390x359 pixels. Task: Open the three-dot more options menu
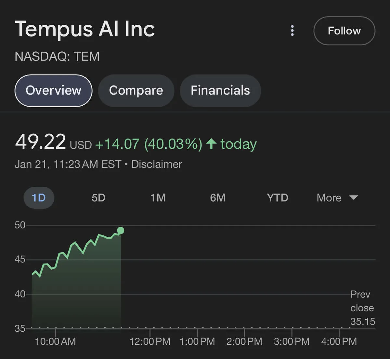tap(292, 31)
